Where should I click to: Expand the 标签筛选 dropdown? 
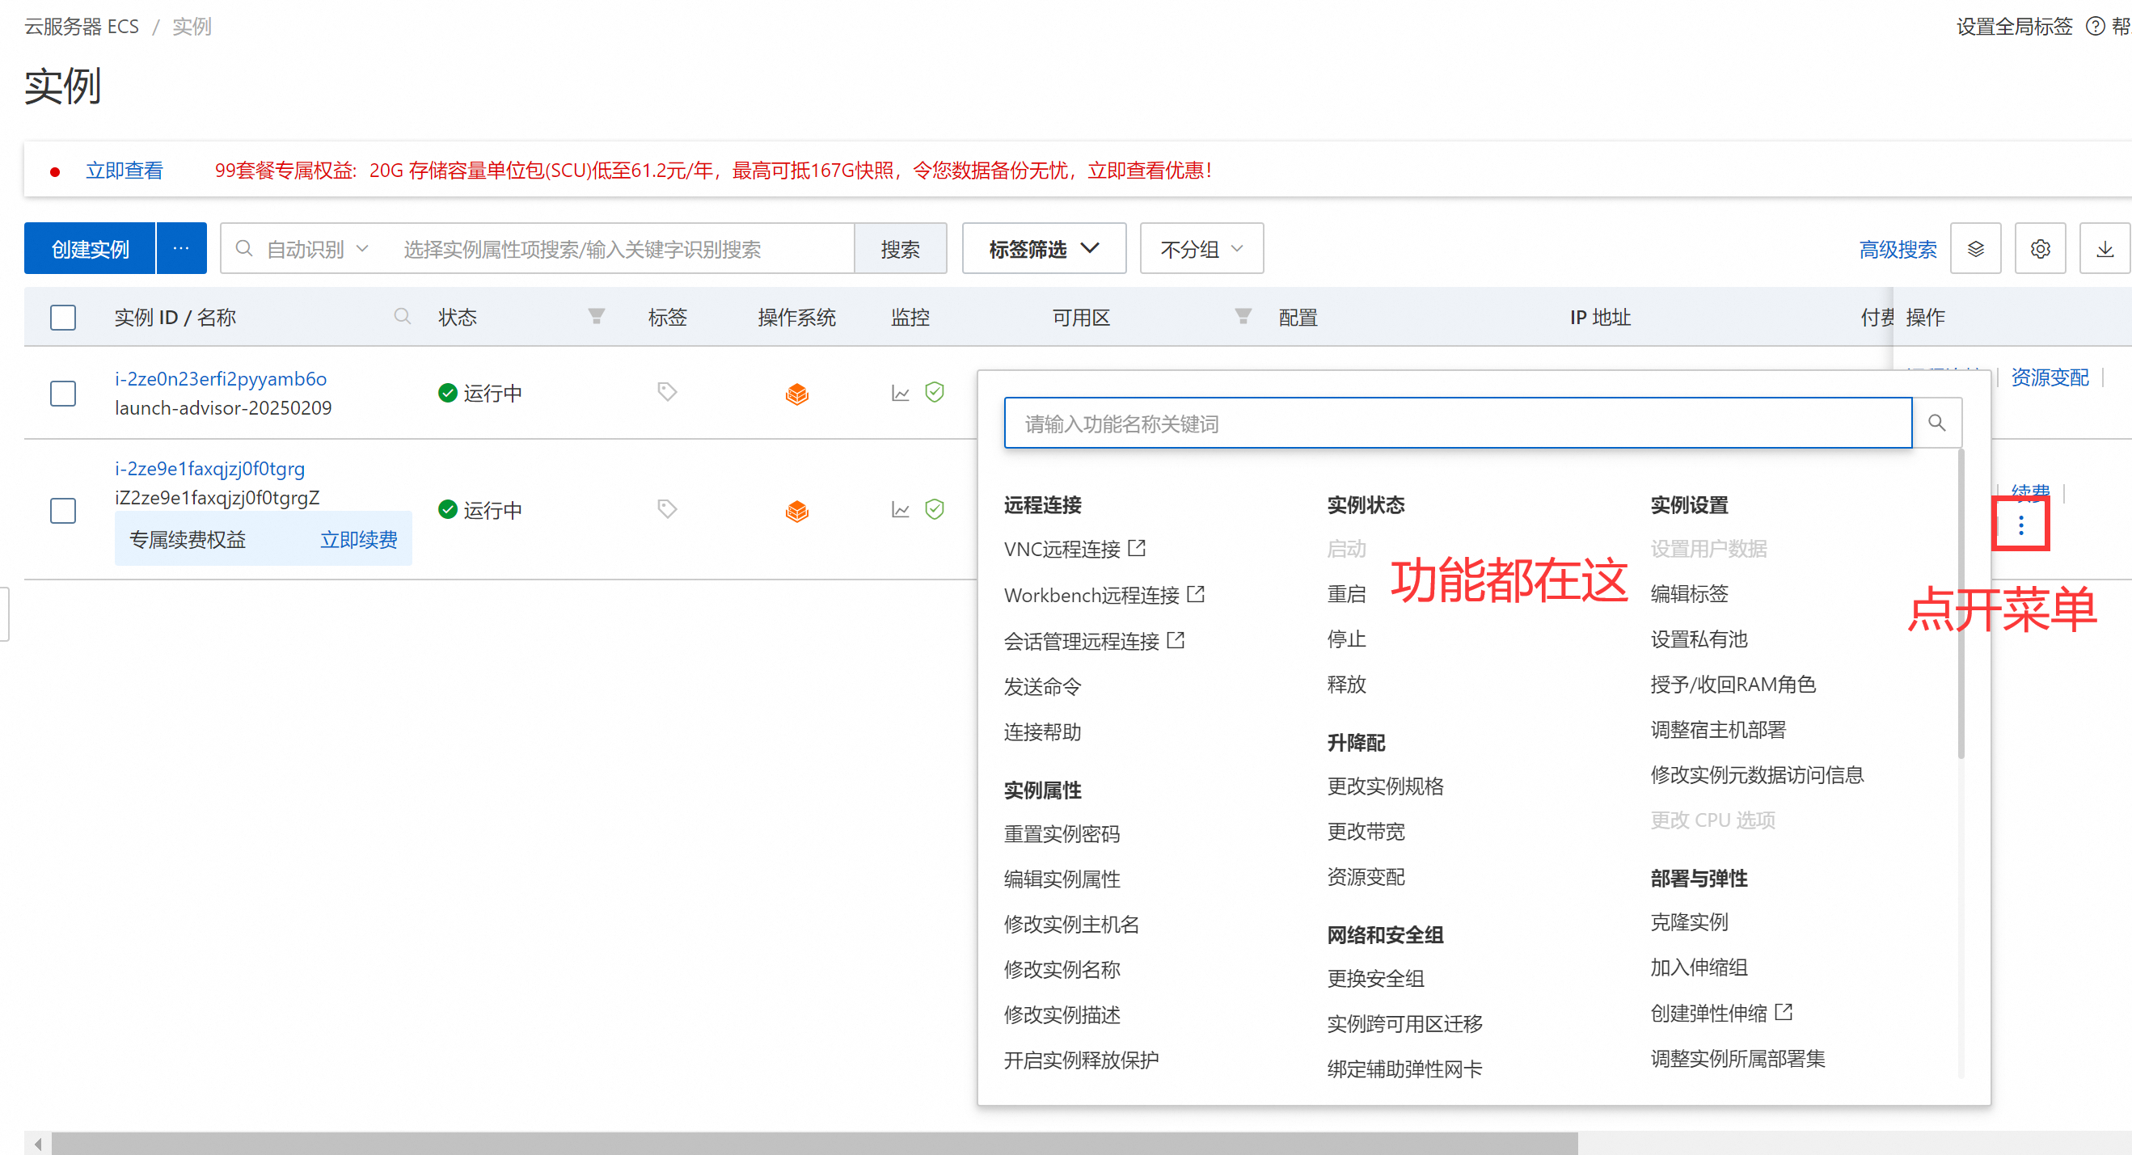pos(1043,249)
